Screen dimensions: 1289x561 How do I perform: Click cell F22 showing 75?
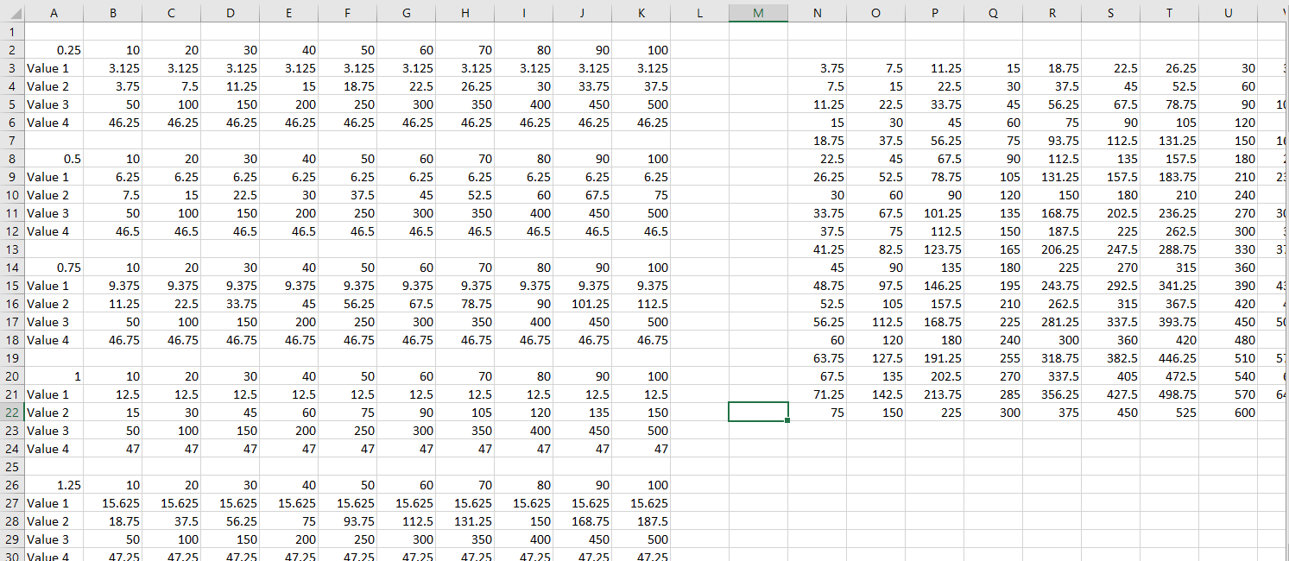[x=347, y=413]
